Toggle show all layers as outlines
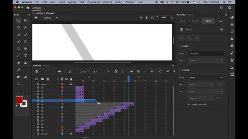The image size is (248, 139). pos(62,79)
